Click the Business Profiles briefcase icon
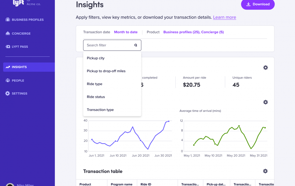Viewport: 295px width, 186px height. pyautogui.click(x=8, y=20)
